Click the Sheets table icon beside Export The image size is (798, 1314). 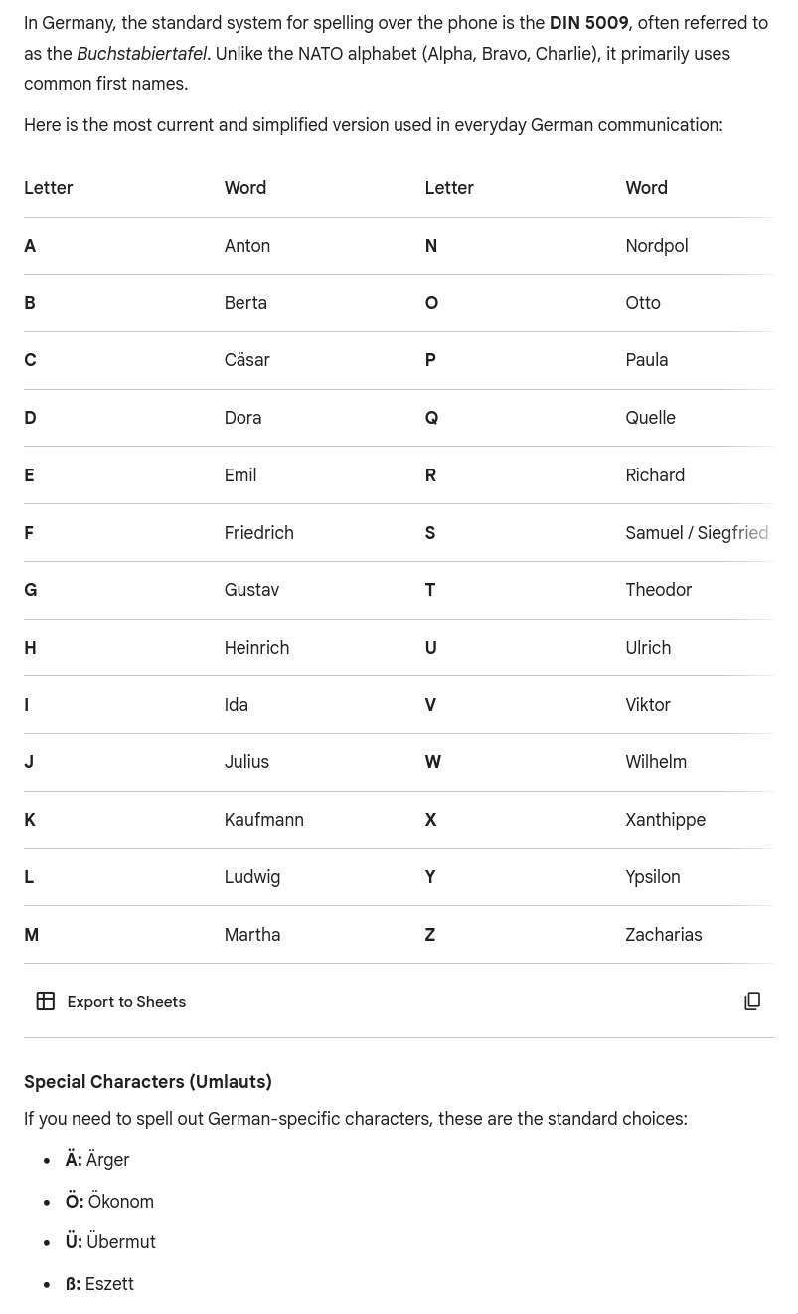[46, 1001]
